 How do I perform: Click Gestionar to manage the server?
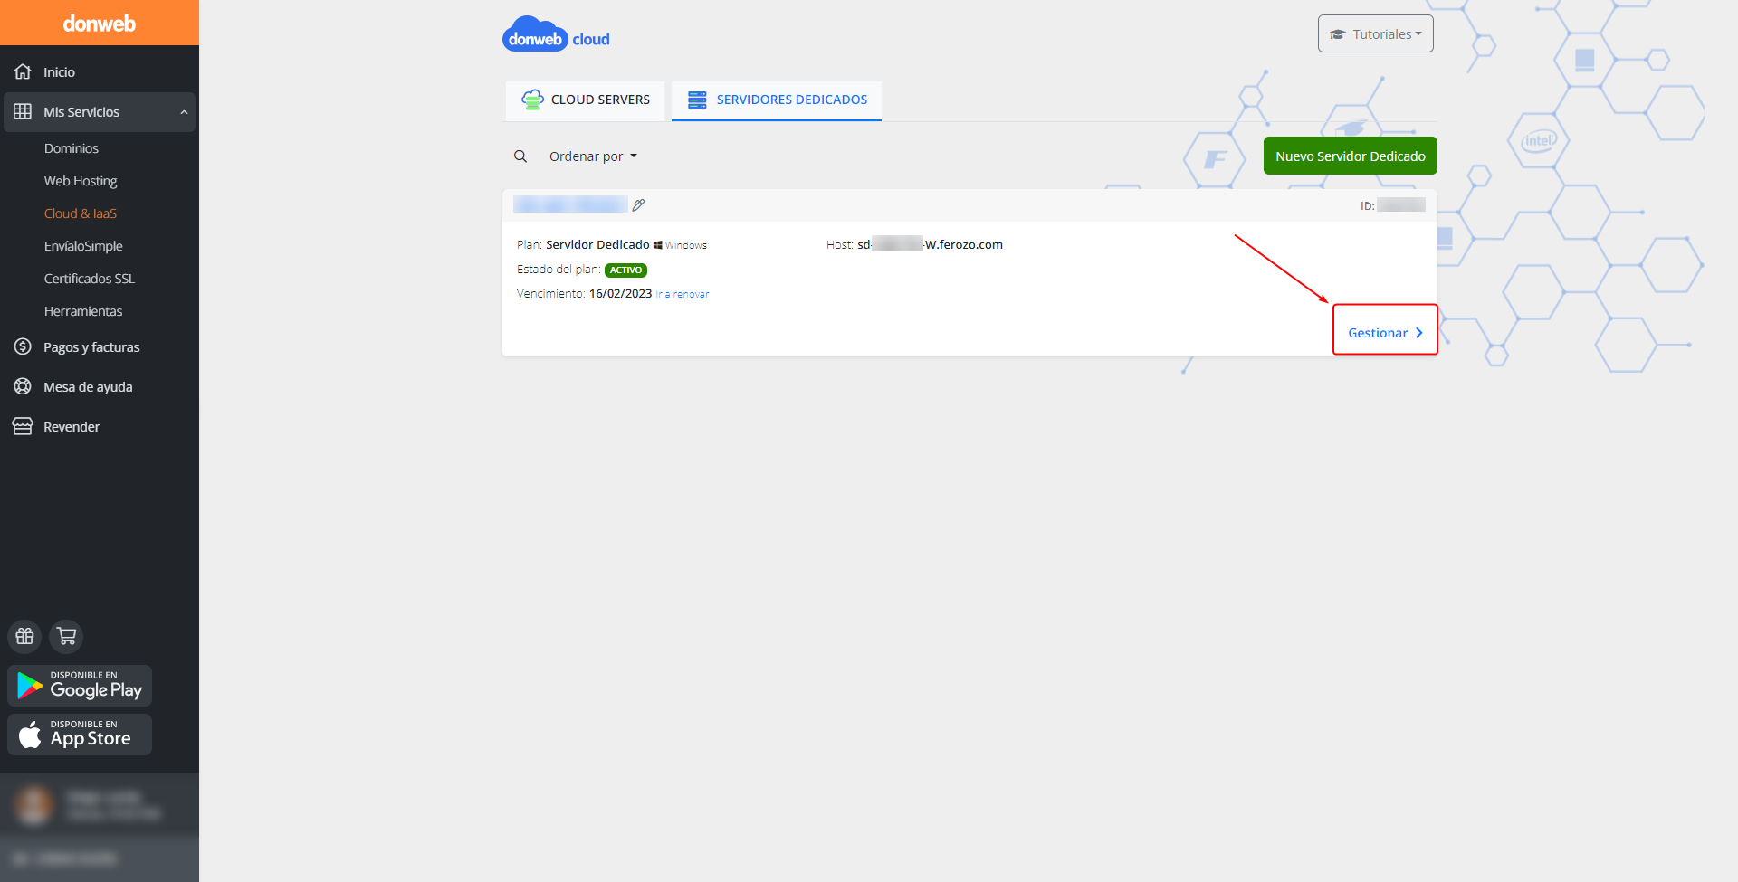pyautogui.click(x=1385, y=333)
